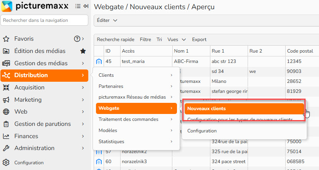The height and width of the screenshot is (170, 319).
Task: Select the test_maria cell
Action: [x=146, y=61]
